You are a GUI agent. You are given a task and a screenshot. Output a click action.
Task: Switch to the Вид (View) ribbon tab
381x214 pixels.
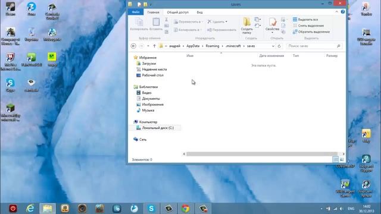pos(200,12)
